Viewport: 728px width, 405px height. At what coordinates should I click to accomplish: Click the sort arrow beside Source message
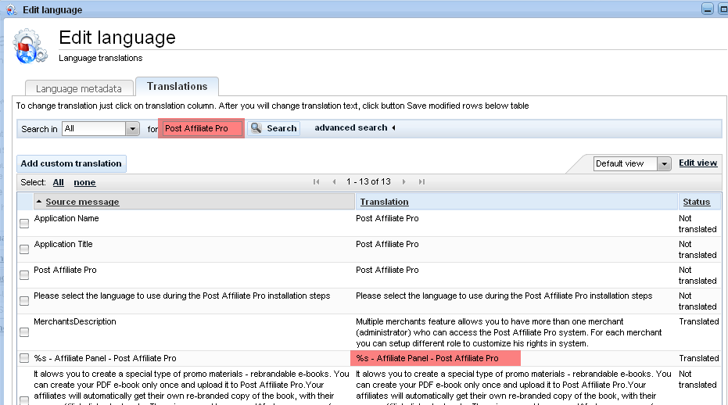(x=39, y=201)
